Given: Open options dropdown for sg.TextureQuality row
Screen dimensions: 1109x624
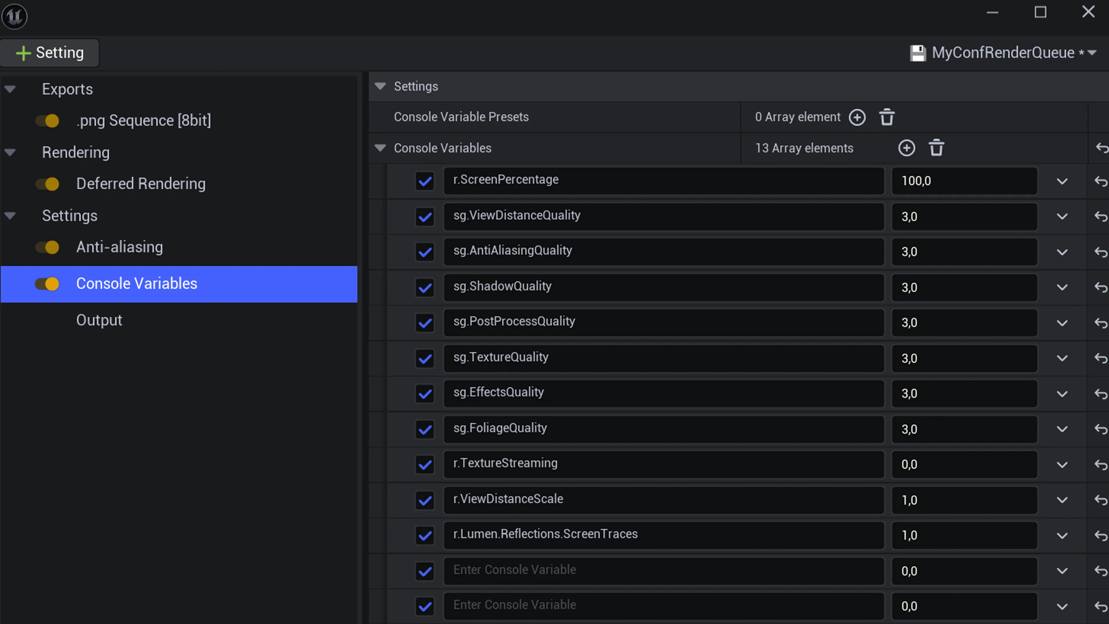Looking at the screenshot, I should [x=1062, y=358].
